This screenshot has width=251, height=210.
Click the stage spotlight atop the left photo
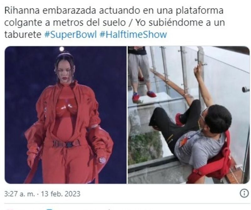(61, 49)
